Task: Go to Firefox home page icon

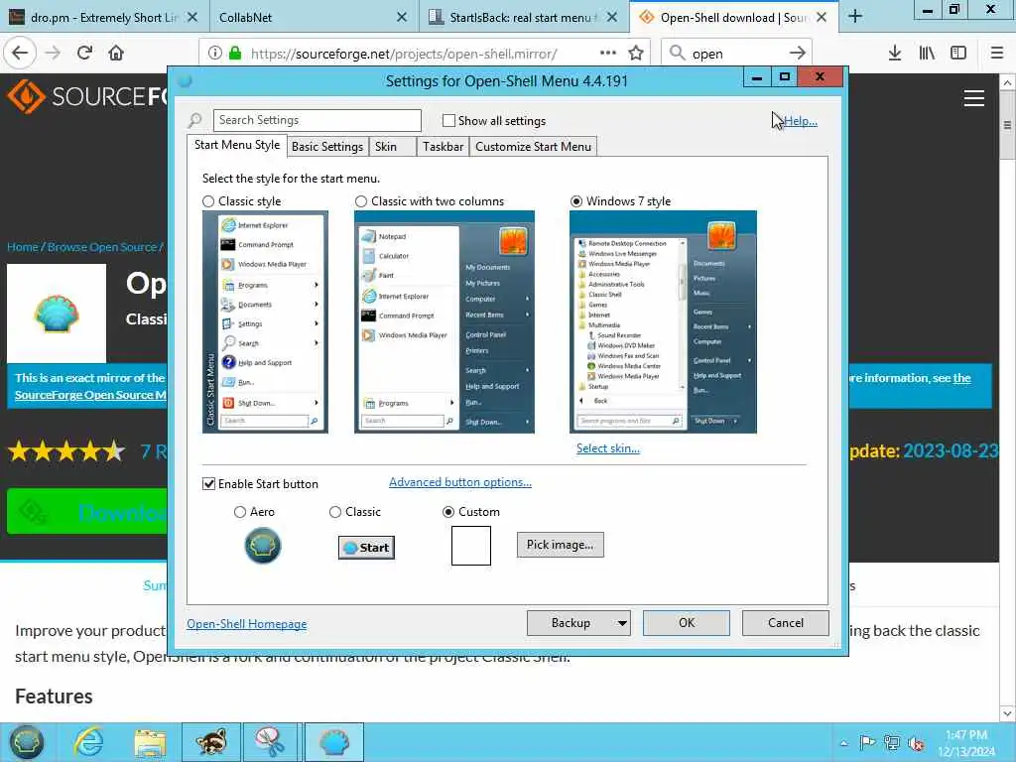Action: tap(116, 53)
